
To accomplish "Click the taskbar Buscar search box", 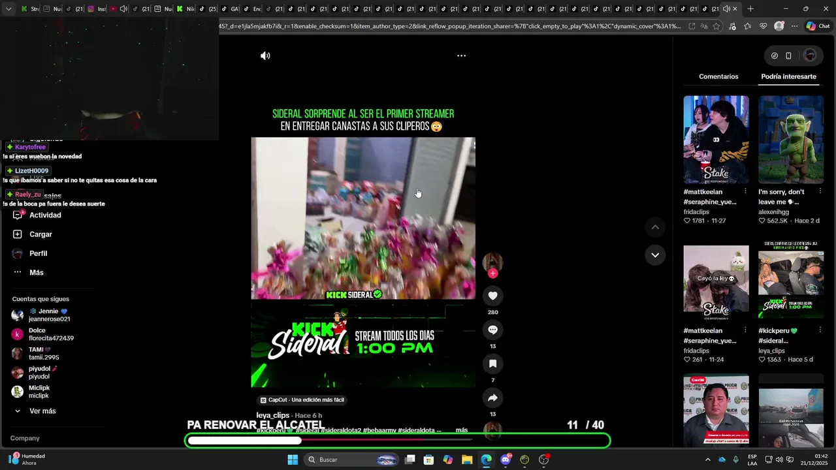I will click(352, 460).
